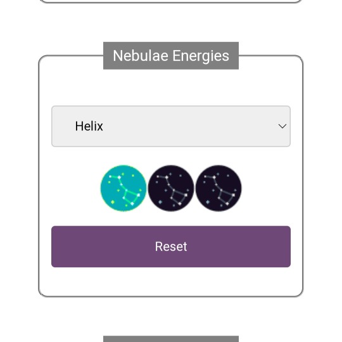Viewport: 342px width, 342px height.
Task: Toggle the first constellation energy off
Action: tap(123, 188)
